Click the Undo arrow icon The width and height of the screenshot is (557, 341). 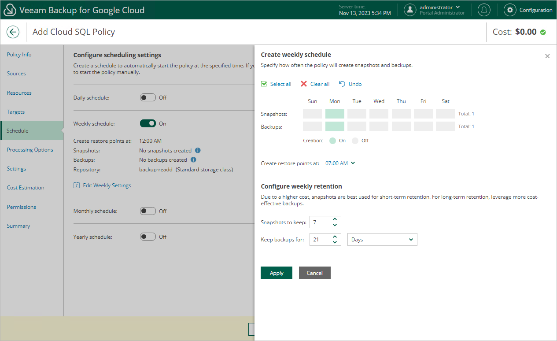click(x=342, y=84)
